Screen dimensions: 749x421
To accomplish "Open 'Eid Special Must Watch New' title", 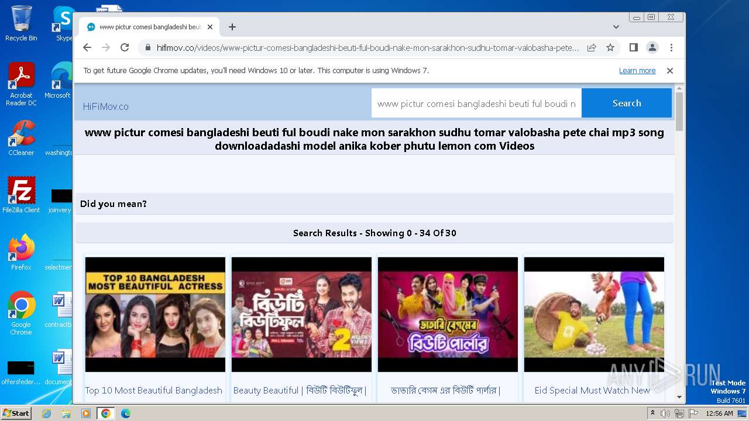I will [592, 391].
